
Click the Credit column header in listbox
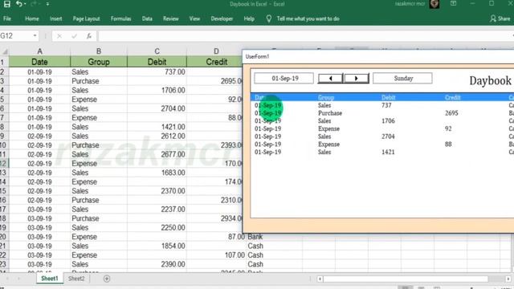pos(453,97)
